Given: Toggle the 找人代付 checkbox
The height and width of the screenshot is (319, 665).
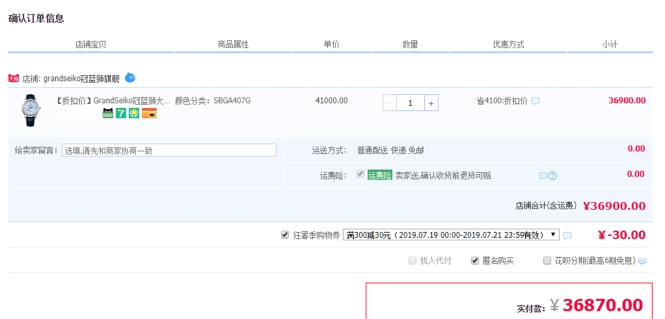Looking at the screenshot, I should [413, 261].
